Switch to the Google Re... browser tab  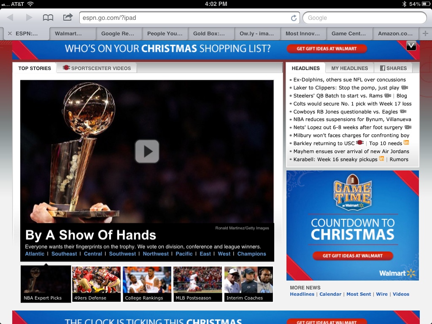click(119, 34)
